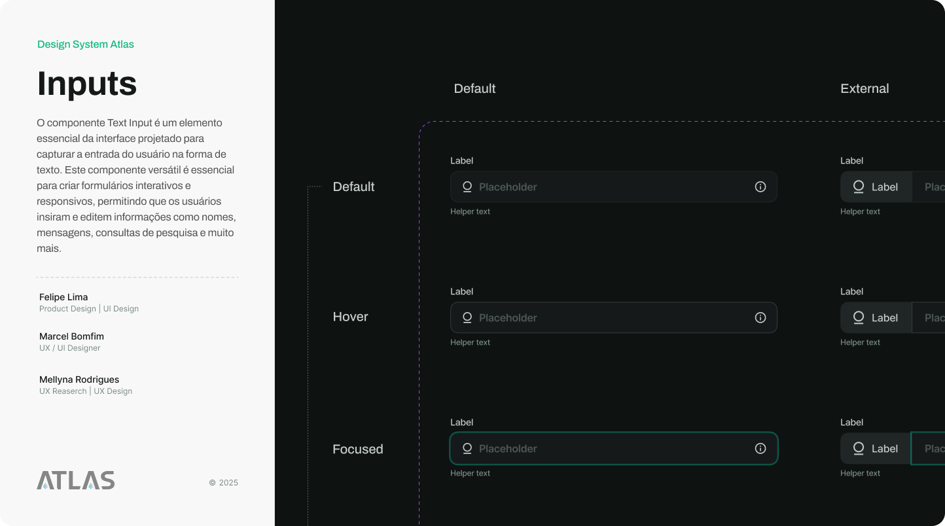The height and width of the screenshot is (526, 945).
Task: Click the Default row label
Action: tap(353, 186)
